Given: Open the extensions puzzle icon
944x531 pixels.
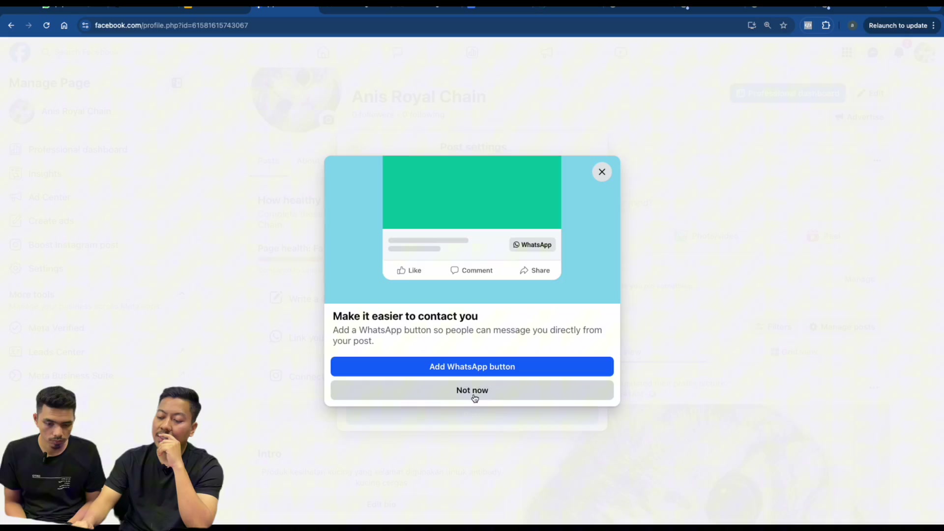Looking at the screenshot, I should (x=826, y=26).
